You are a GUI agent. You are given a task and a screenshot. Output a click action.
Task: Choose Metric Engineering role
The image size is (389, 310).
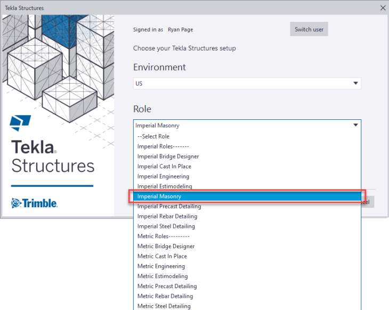click(247, 266)
